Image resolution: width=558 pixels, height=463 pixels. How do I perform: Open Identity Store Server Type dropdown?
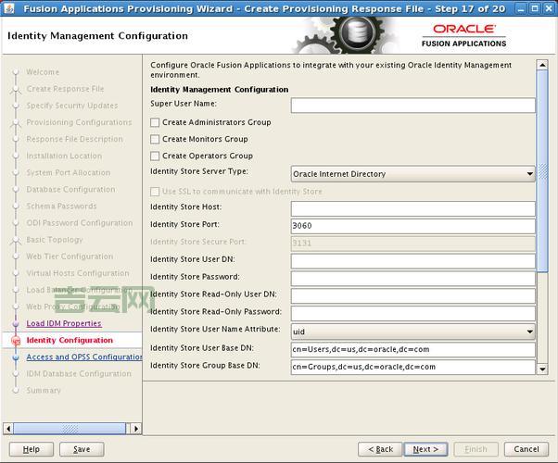(412, 174)
